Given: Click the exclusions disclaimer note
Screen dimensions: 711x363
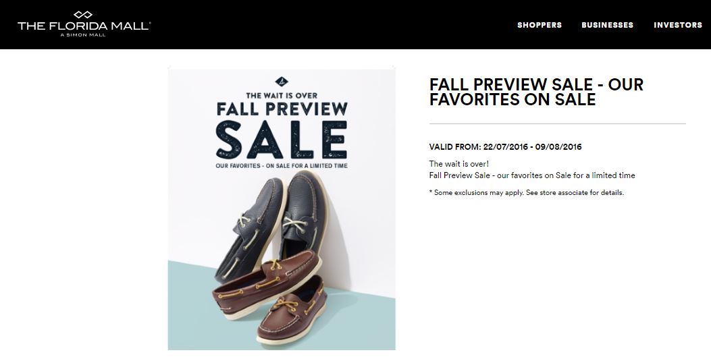Looking at the screenshot, I should pos(527,193).
